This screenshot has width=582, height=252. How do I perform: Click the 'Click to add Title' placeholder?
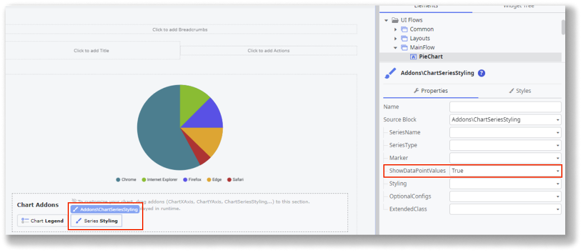(91, 50)
